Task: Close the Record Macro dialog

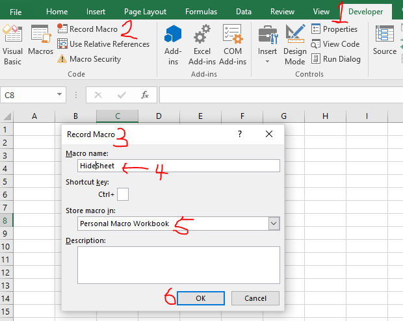Action: coord(269,134)
